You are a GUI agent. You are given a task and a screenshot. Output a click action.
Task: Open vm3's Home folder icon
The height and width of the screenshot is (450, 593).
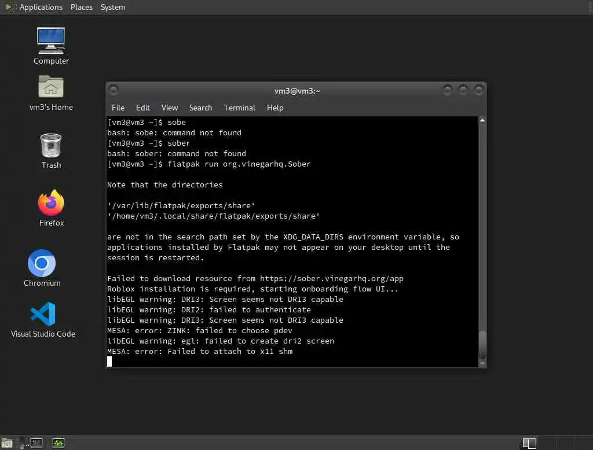(x=51, y=93)
